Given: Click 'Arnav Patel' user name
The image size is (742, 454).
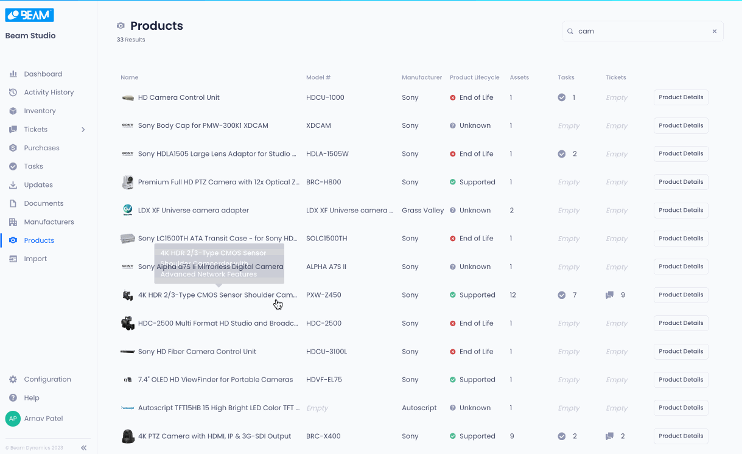Looking at the screenshot, I should pyautogui.click(x=44, y=419).
